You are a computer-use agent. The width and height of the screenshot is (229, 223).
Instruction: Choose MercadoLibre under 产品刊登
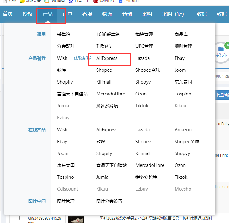[111, 94]
